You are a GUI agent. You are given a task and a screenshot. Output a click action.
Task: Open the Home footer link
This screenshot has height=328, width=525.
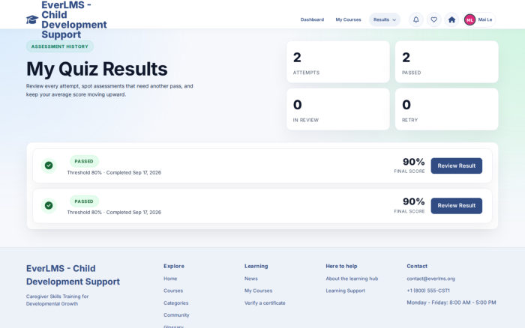[170, 279]
